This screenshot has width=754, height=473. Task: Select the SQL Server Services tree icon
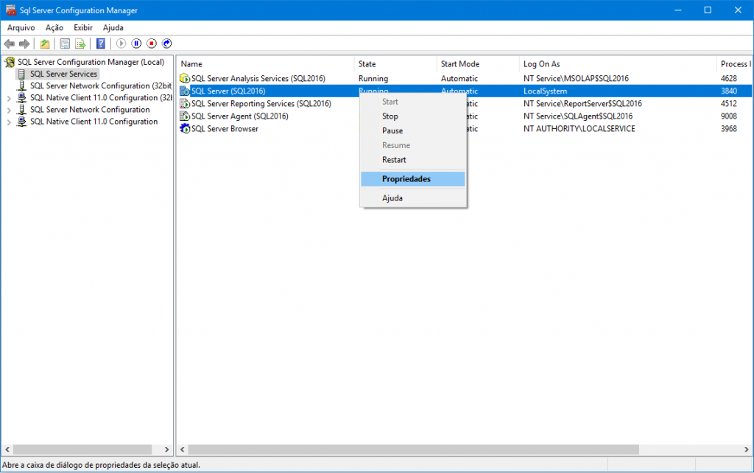(21, 74)
